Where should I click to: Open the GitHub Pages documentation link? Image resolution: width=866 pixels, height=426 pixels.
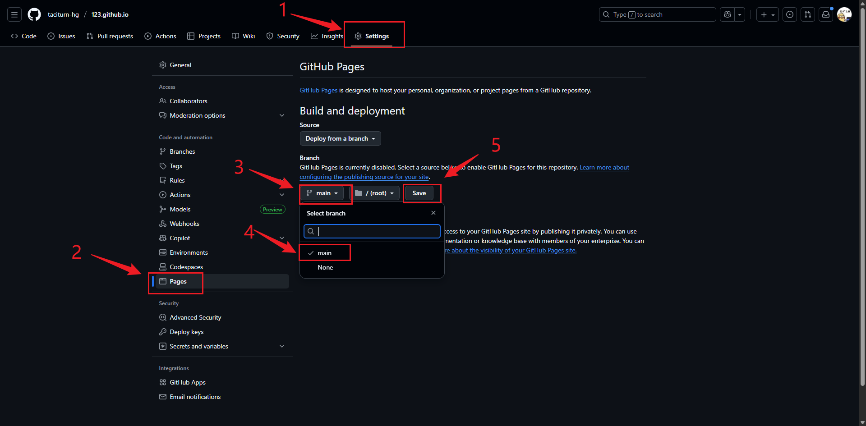(x=318, y=90)
